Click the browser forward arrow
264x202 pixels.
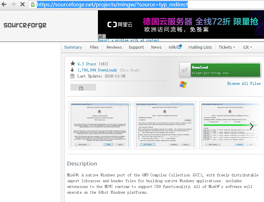click(x=13, y=4)
